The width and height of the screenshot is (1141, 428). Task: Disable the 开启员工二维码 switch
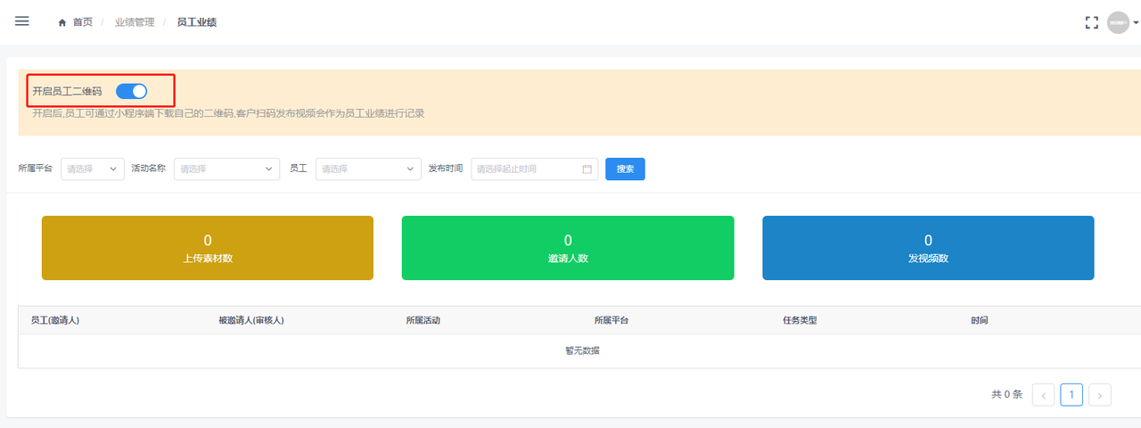[x=131, y=91]
